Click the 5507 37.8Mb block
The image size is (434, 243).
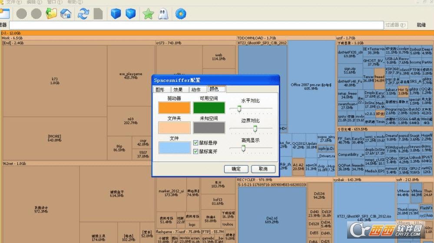point(143,154)
